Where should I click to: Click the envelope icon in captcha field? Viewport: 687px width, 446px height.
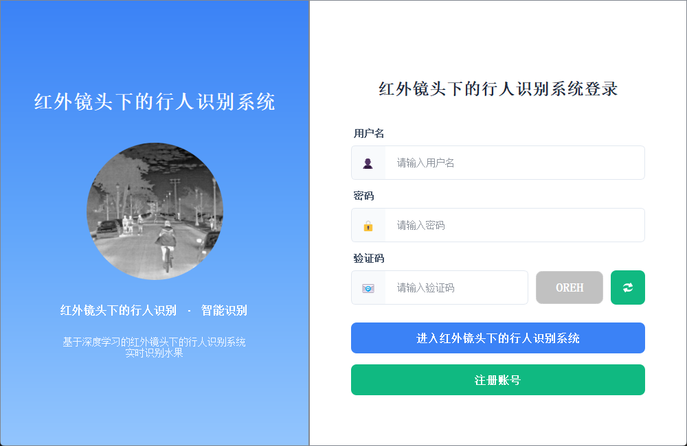(x=368, y=288)
